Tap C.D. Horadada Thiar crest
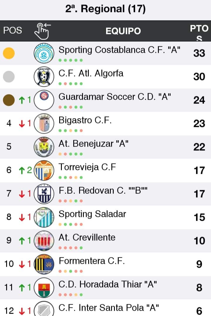Image resolution: width=211 pixels, height=316 pixels. pos(44,288)
